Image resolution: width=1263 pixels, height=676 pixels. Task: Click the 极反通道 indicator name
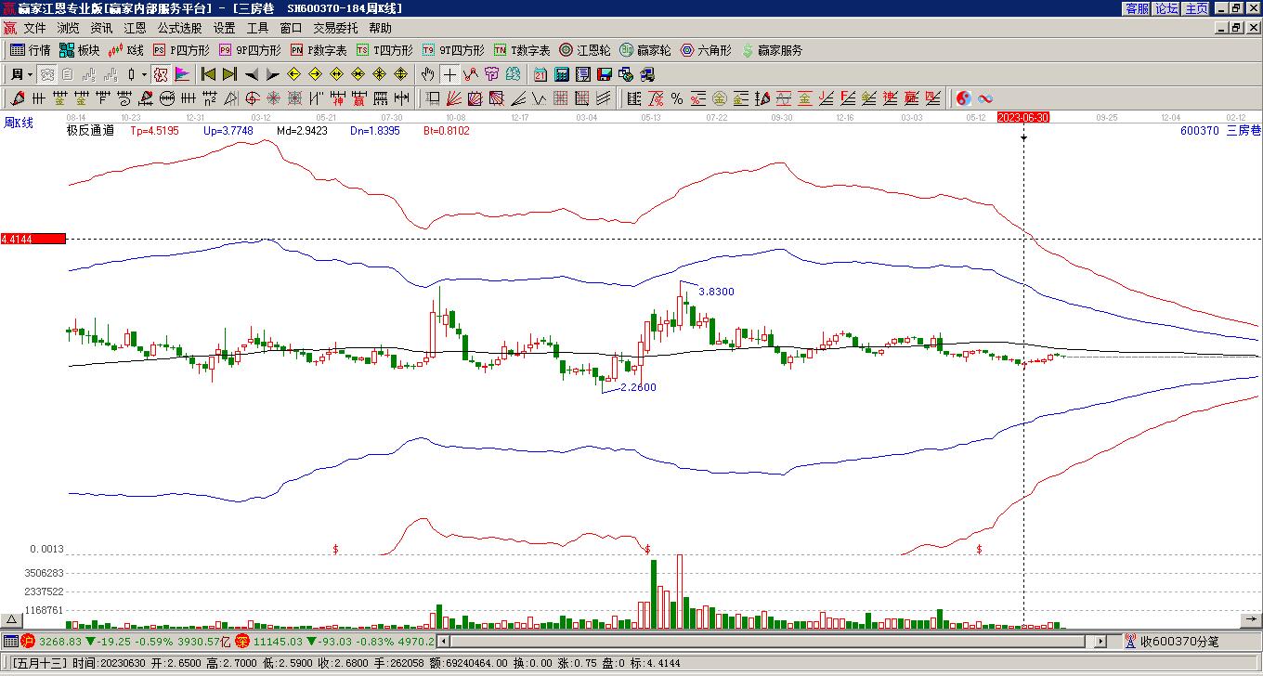(x=90, y=131)
